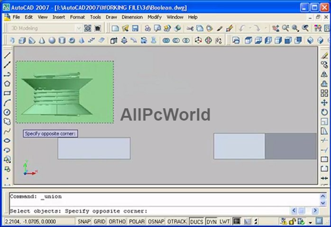Select the 3D Align tool
Image resolution: width=331 pixels, height=227 pixels.
point(219,40)
